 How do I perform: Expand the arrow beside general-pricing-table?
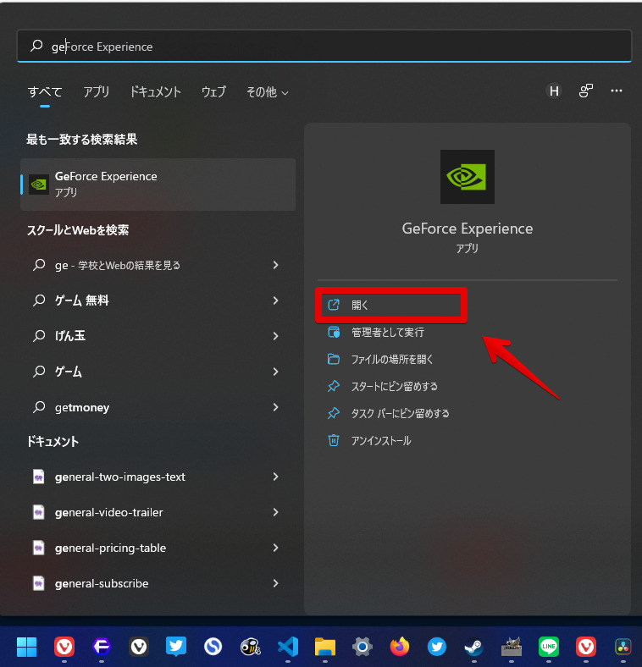[275, 548]
